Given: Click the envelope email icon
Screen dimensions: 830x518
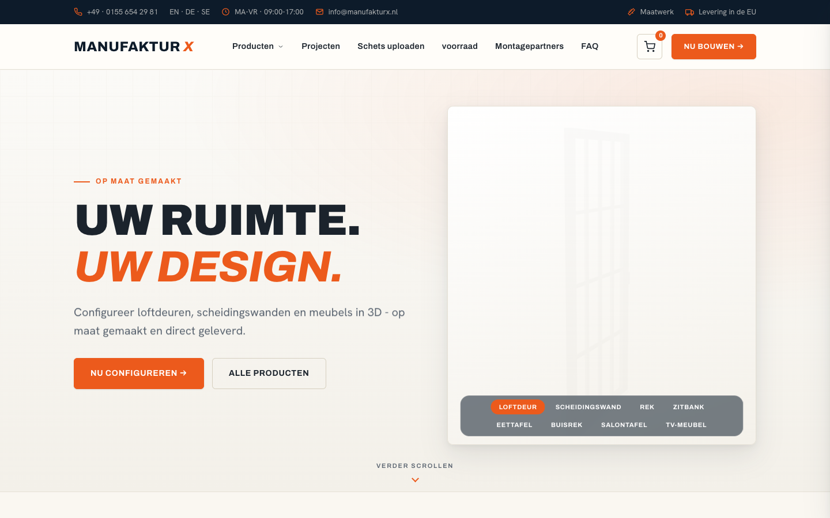Looking at the screenshot, I should tap(319, 12).
